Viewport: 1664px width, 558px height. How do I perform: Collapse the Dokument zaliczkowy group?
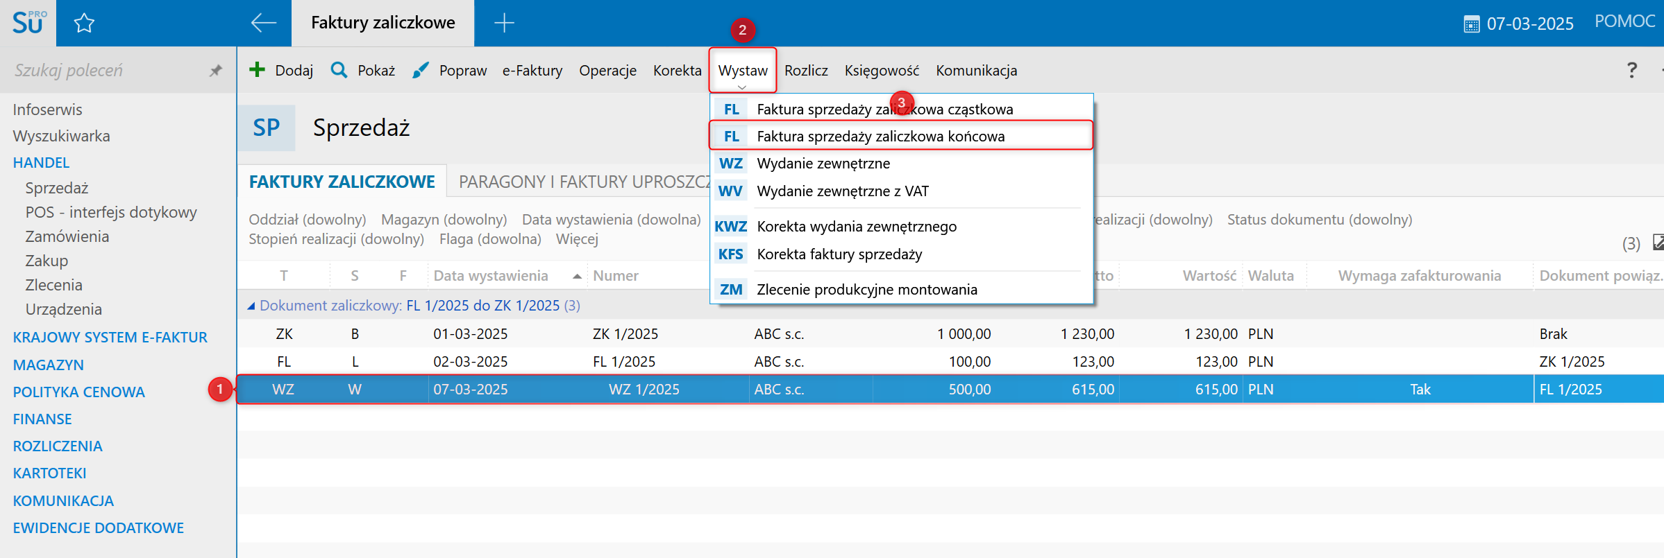(251, 306)
